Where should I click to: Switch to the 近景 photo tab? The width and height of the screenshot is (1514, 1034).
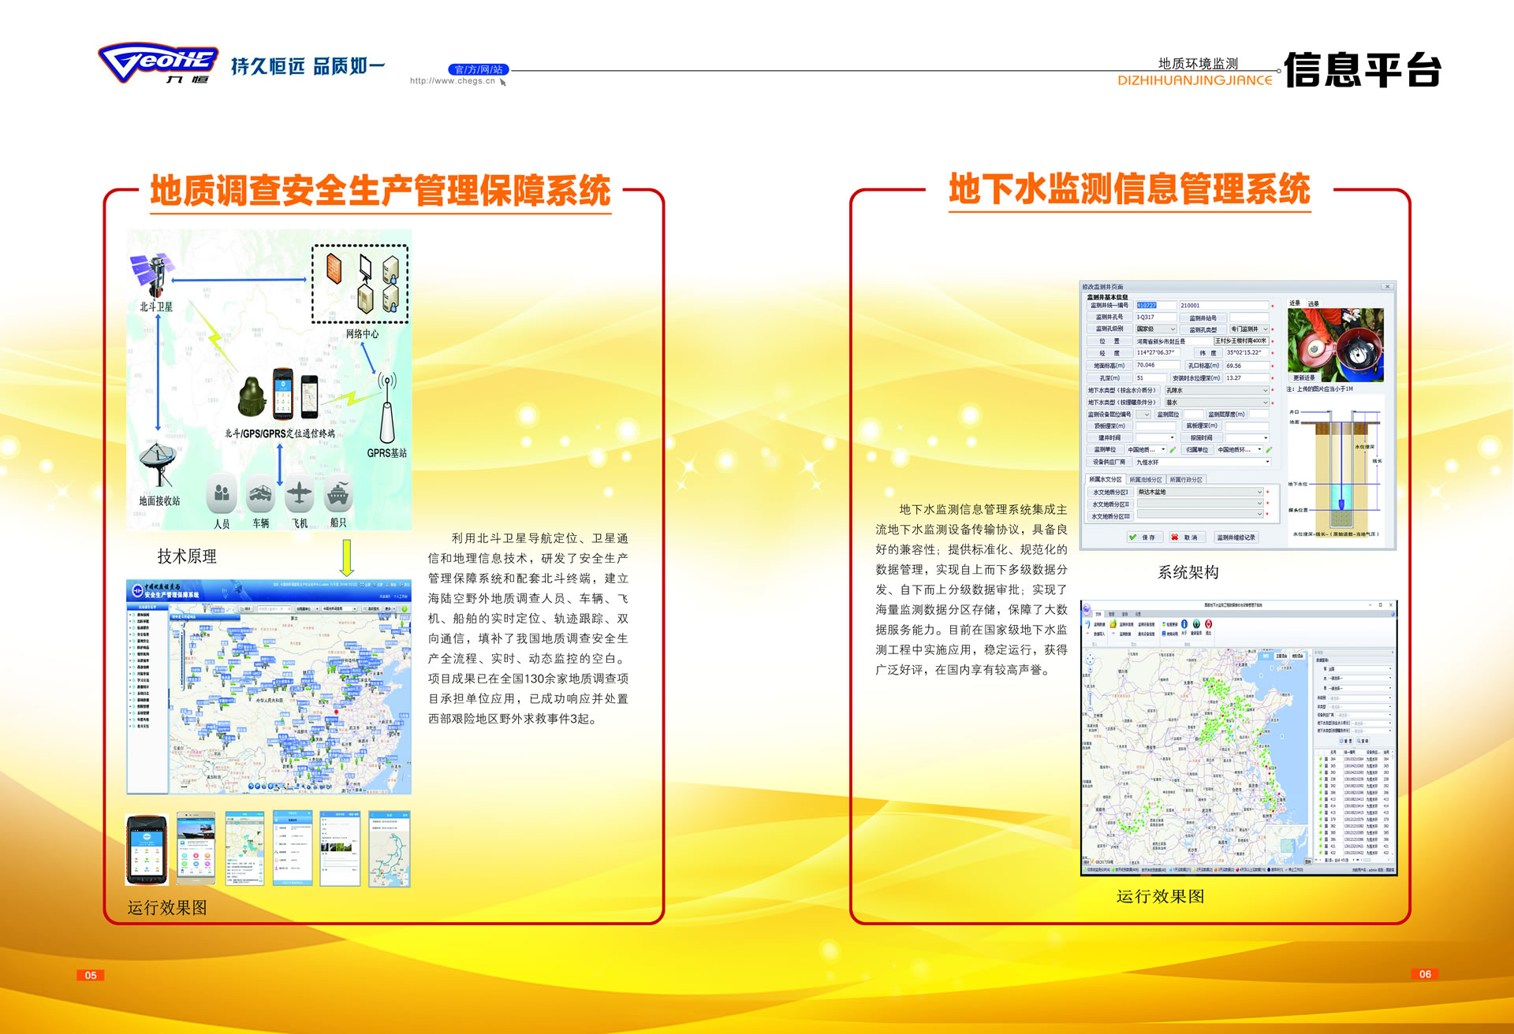point(1295,303)
